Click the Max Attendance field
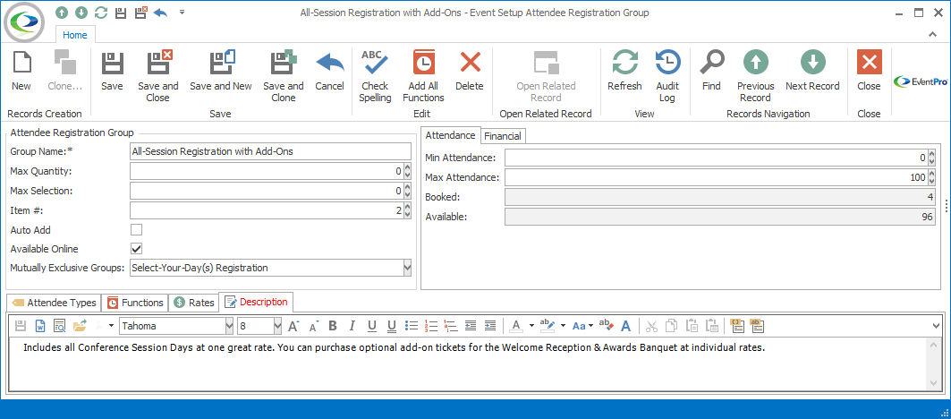This screenshot has height=419, width=951. 717,177
